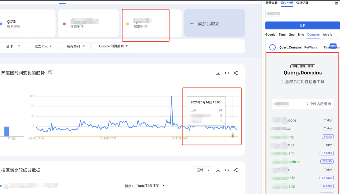The width and height of the screenshot is (340, 194).
Task: Select the Bing analysis tab
Action: pyautogui.click(x=301, y=34)
